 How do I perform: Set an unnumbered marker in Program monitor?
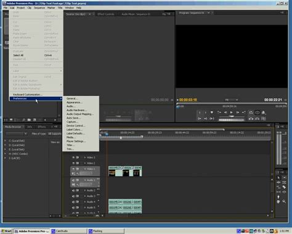coord(212,112)
